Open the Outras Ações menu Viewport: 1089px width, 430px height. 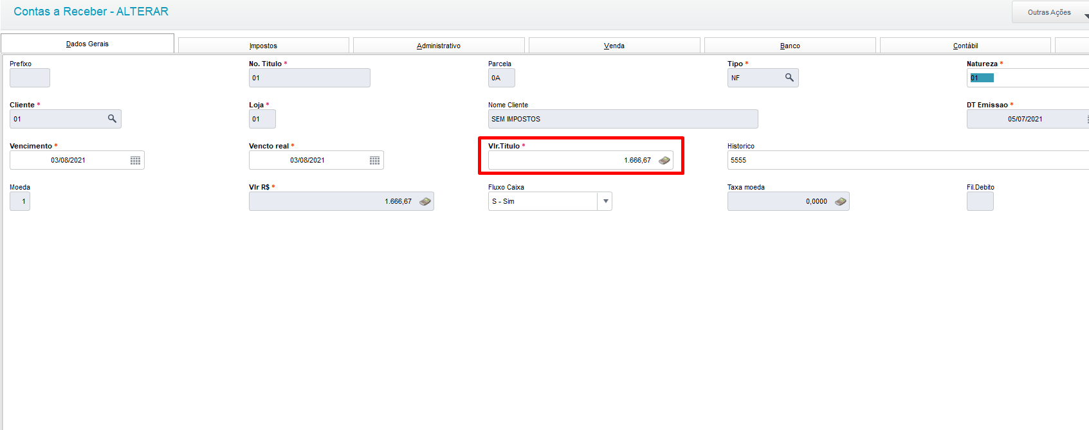[x=1050, y=12]
